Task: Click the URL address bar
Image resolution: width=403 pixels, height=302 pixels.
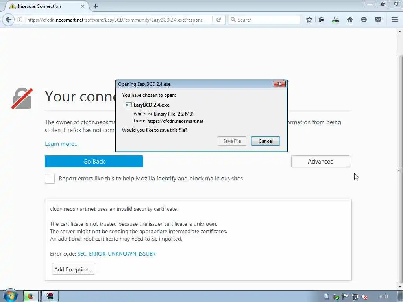Action: click(115, 20)
